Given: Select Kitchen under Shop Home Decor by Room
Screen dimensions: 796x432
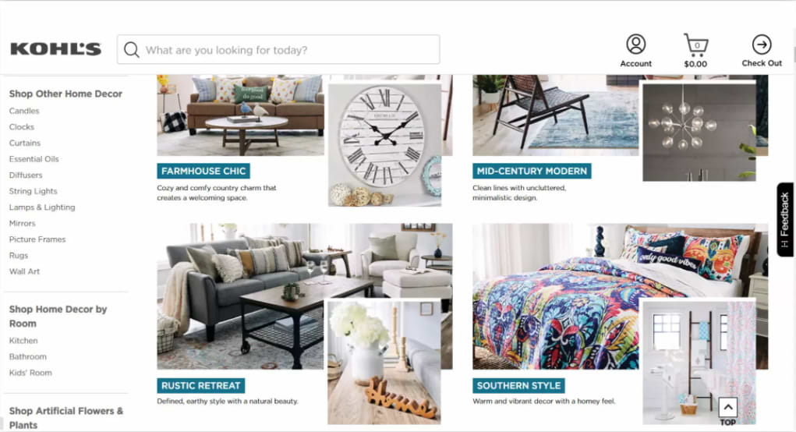Looking at the screenshot, I should click(23, 341).
